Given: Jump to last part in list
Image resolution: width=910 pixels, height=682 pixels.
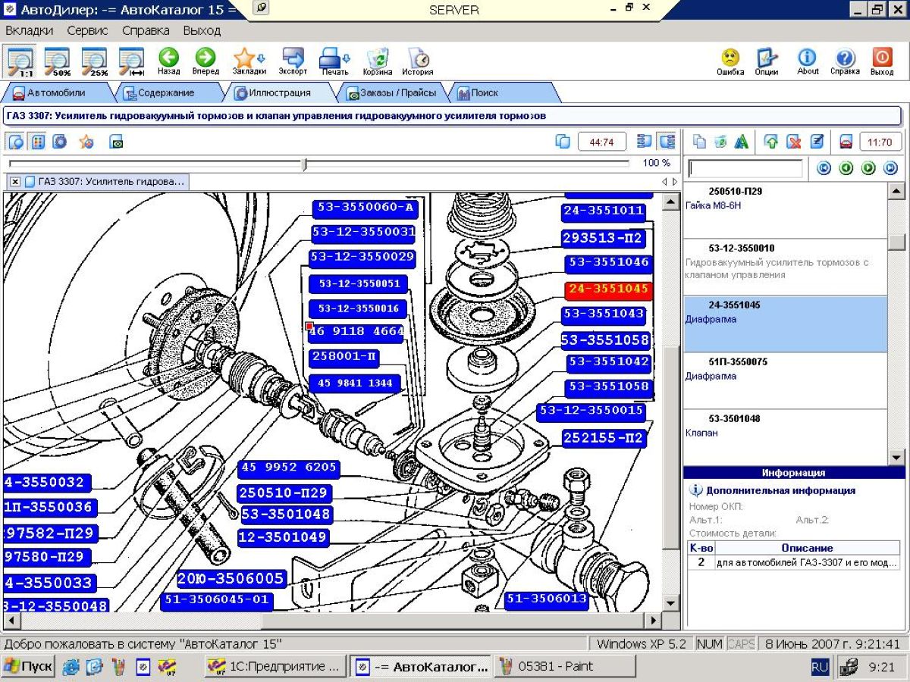Looking at the screenshot, I should pyautogui.click(x=890, y=168).
